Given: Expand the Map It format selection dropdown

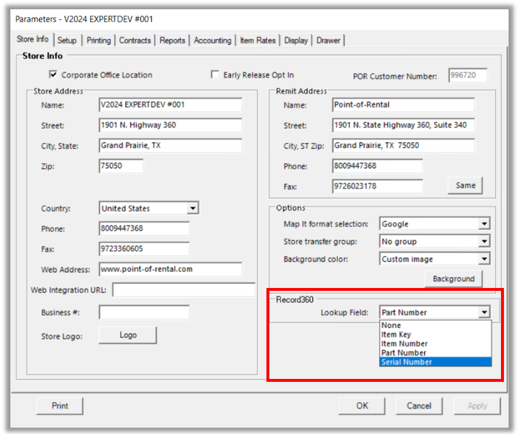Looking at the screenshot, I should click(484, 224).
